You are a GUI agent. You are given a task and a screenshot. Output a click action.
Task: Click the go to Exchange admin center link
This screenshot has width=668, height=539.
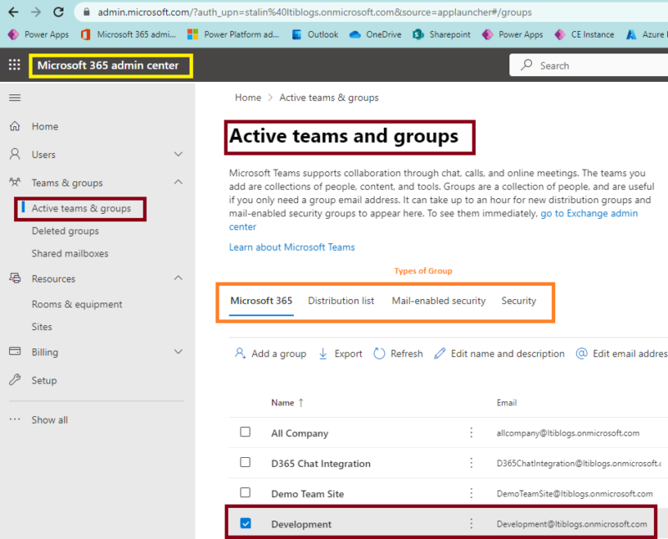pos(588,213)
